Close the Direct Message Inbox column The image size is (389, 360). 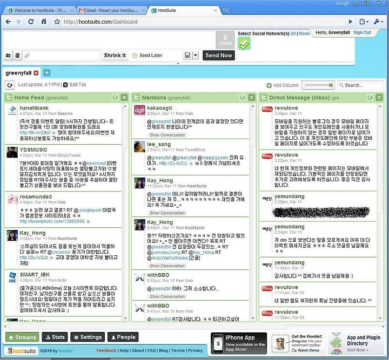point(379,98)
